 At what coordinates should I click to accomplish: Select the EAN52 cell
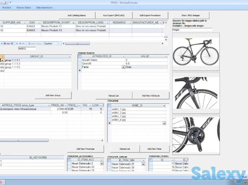pos(33,26)
